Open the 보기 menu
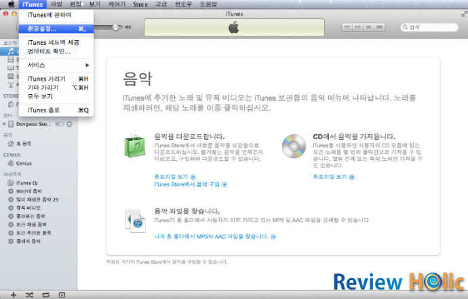Screen dimensions: 468x299 [x=94, y=4]
